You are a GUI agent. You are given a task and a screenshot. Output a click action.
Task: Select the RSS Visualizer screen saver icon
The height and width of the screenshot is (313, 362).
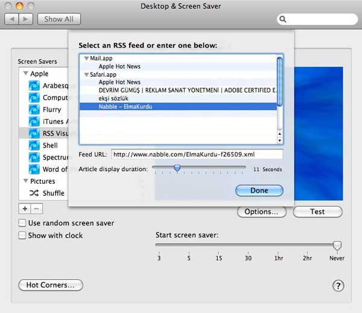(x=34, y=134)
